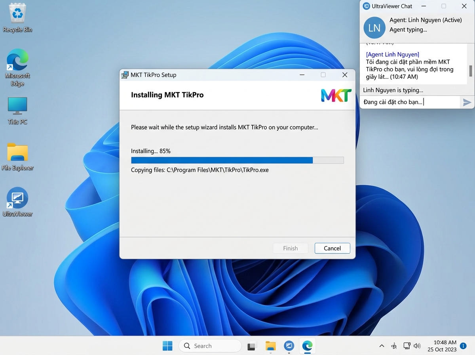Click UltraViewer Chat title bar icon
Screen dimensions: 475x355
click(366, 6)
